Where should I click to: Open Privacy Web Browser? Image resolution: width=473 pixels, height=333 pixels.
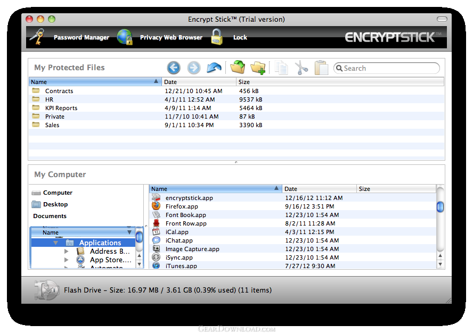tap(171, 37)
